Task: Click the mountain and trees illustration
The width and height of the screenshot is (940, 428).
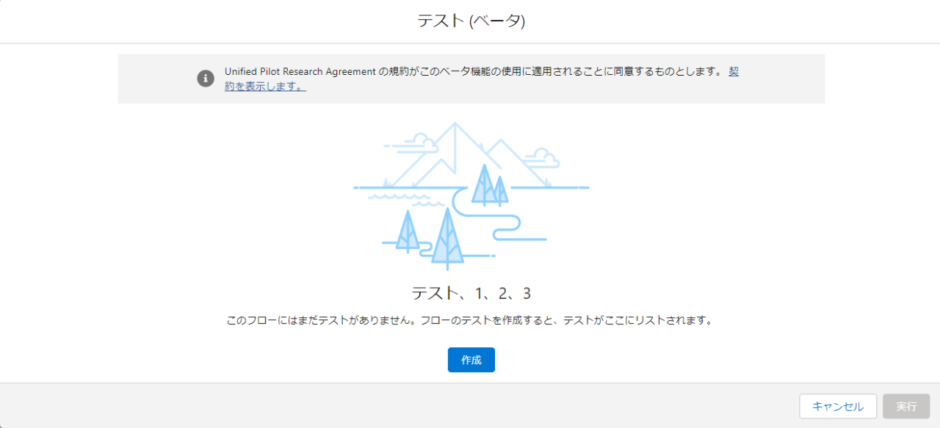Action: click(x=471, y=196)
